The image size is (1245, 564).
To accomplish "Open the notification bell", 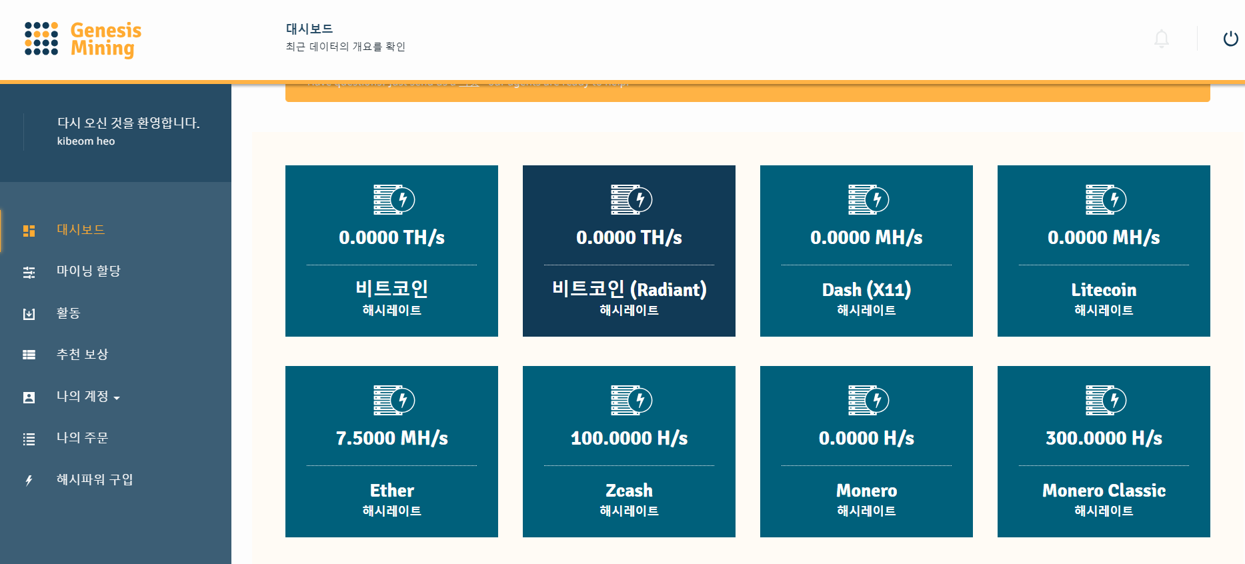I will point(1162,39).
